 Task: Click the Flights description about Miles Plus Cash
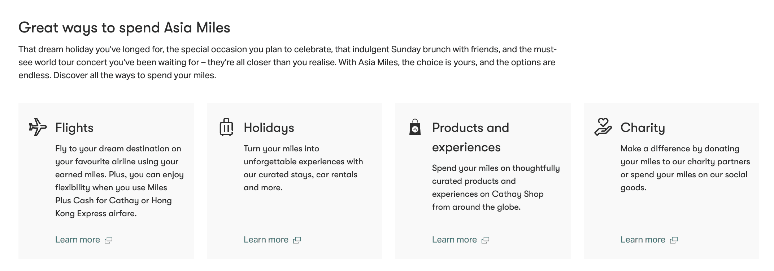[x=119, y=181]
